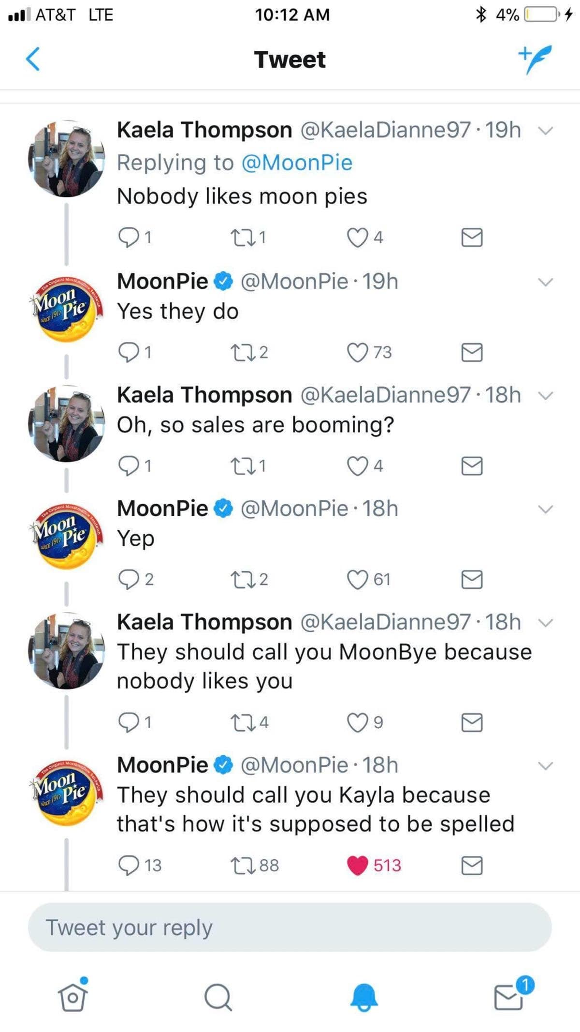Expand options for the Kayla spelling reply

point(545,765)
